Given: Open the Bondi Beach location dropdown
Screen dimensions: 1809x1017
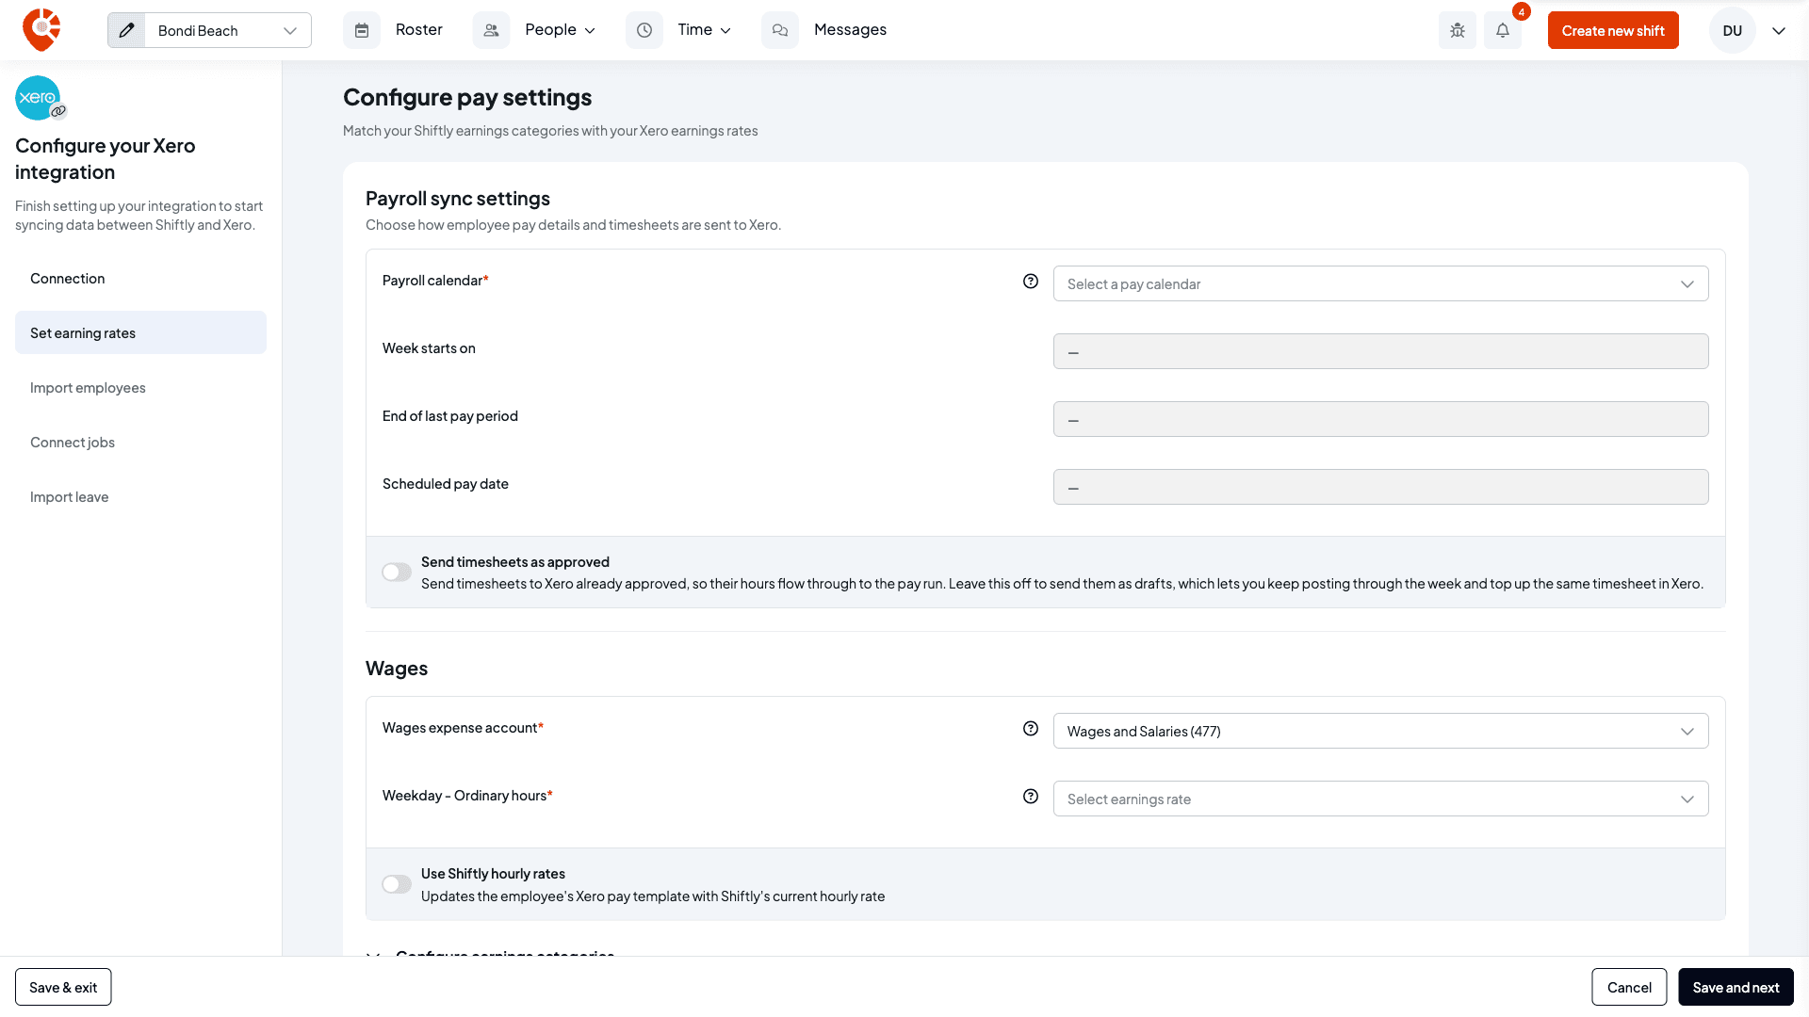Looking at the screenshot, I should (228, 30).
